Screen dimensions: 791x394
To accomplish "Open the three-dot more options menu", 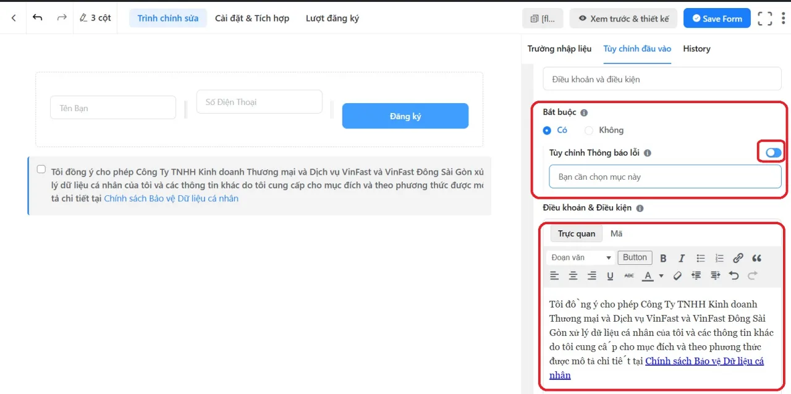I will point(784,19).
